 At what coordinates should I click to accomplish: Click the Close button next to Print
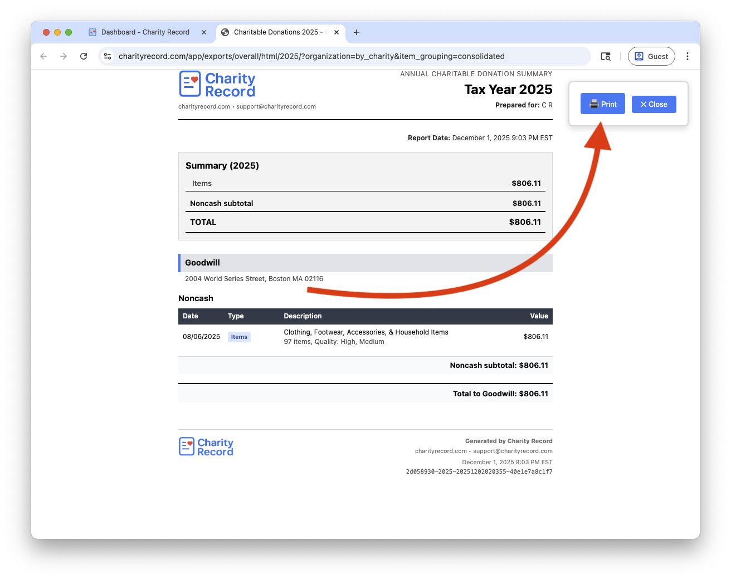[x=654, y=104]
